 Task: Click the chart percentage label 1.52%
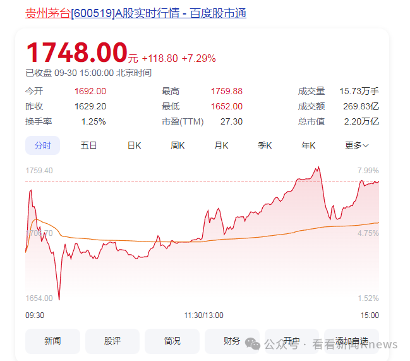click(368, 298)
